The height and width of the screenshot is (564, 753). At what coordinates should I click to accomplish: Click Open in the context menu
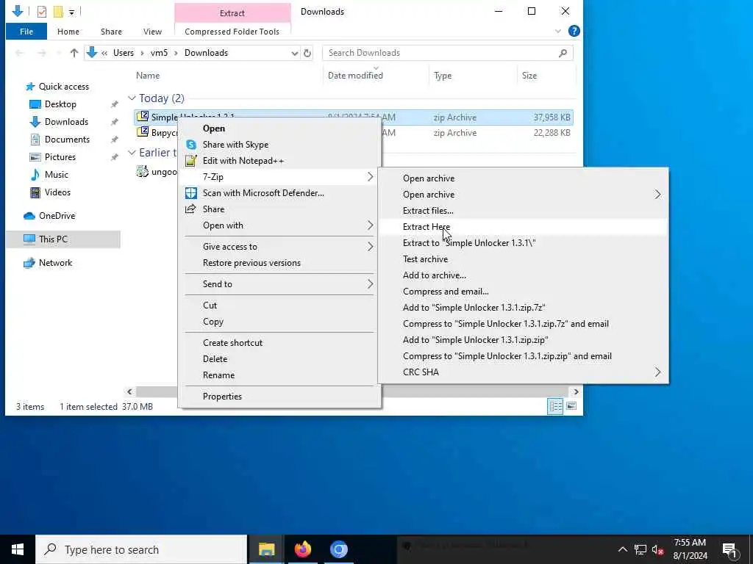point(279,129)
